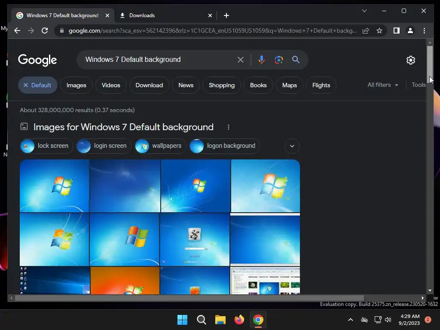Image resolution: width=440 pixels, height=330 pixels.
Task: Click the vertical scrollbar down arrow
Action: click(430, 290)
